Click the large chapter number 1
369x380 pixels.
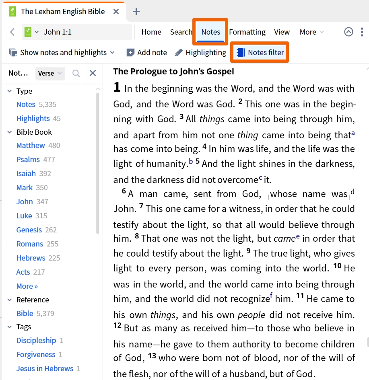[117, 87]
